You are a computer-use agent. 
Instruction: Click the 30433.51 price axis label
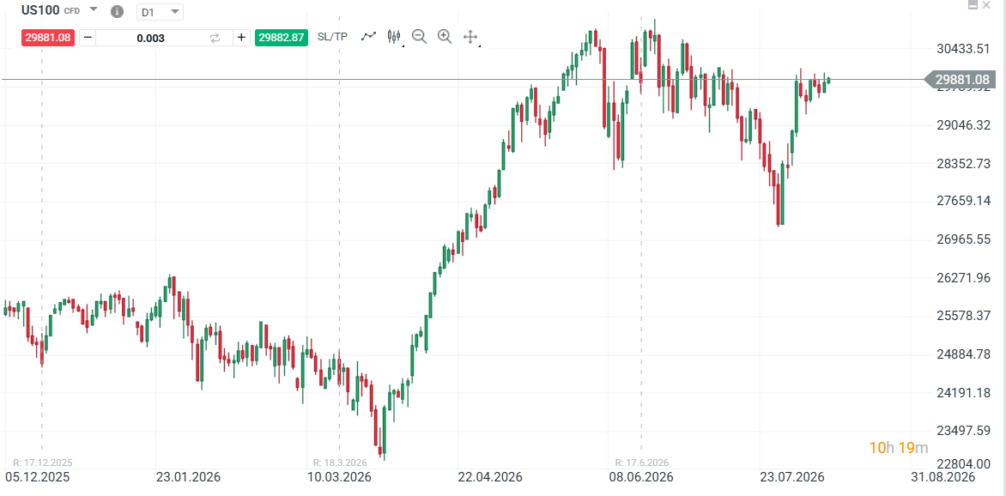[x=961, y=49]
